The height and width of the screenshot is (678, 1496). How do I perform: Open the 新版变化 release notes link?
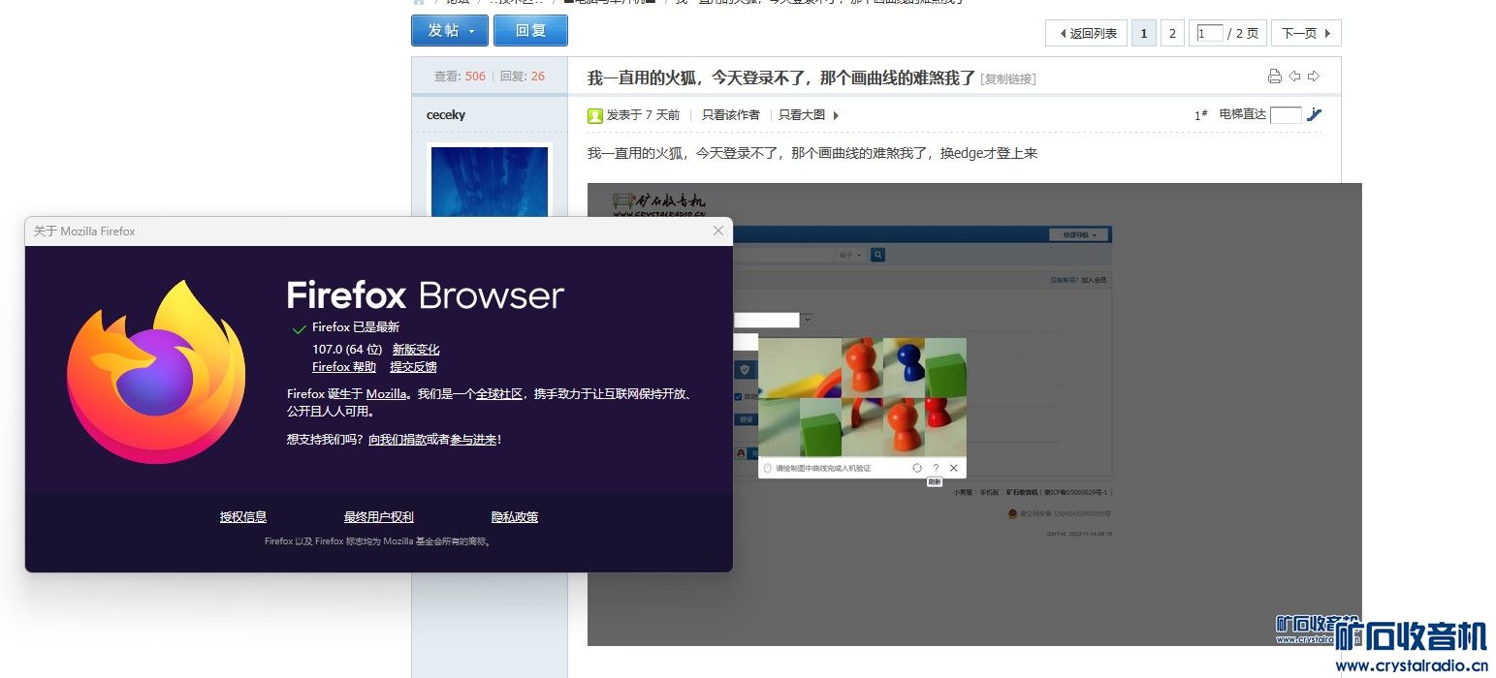click(416, 350)
